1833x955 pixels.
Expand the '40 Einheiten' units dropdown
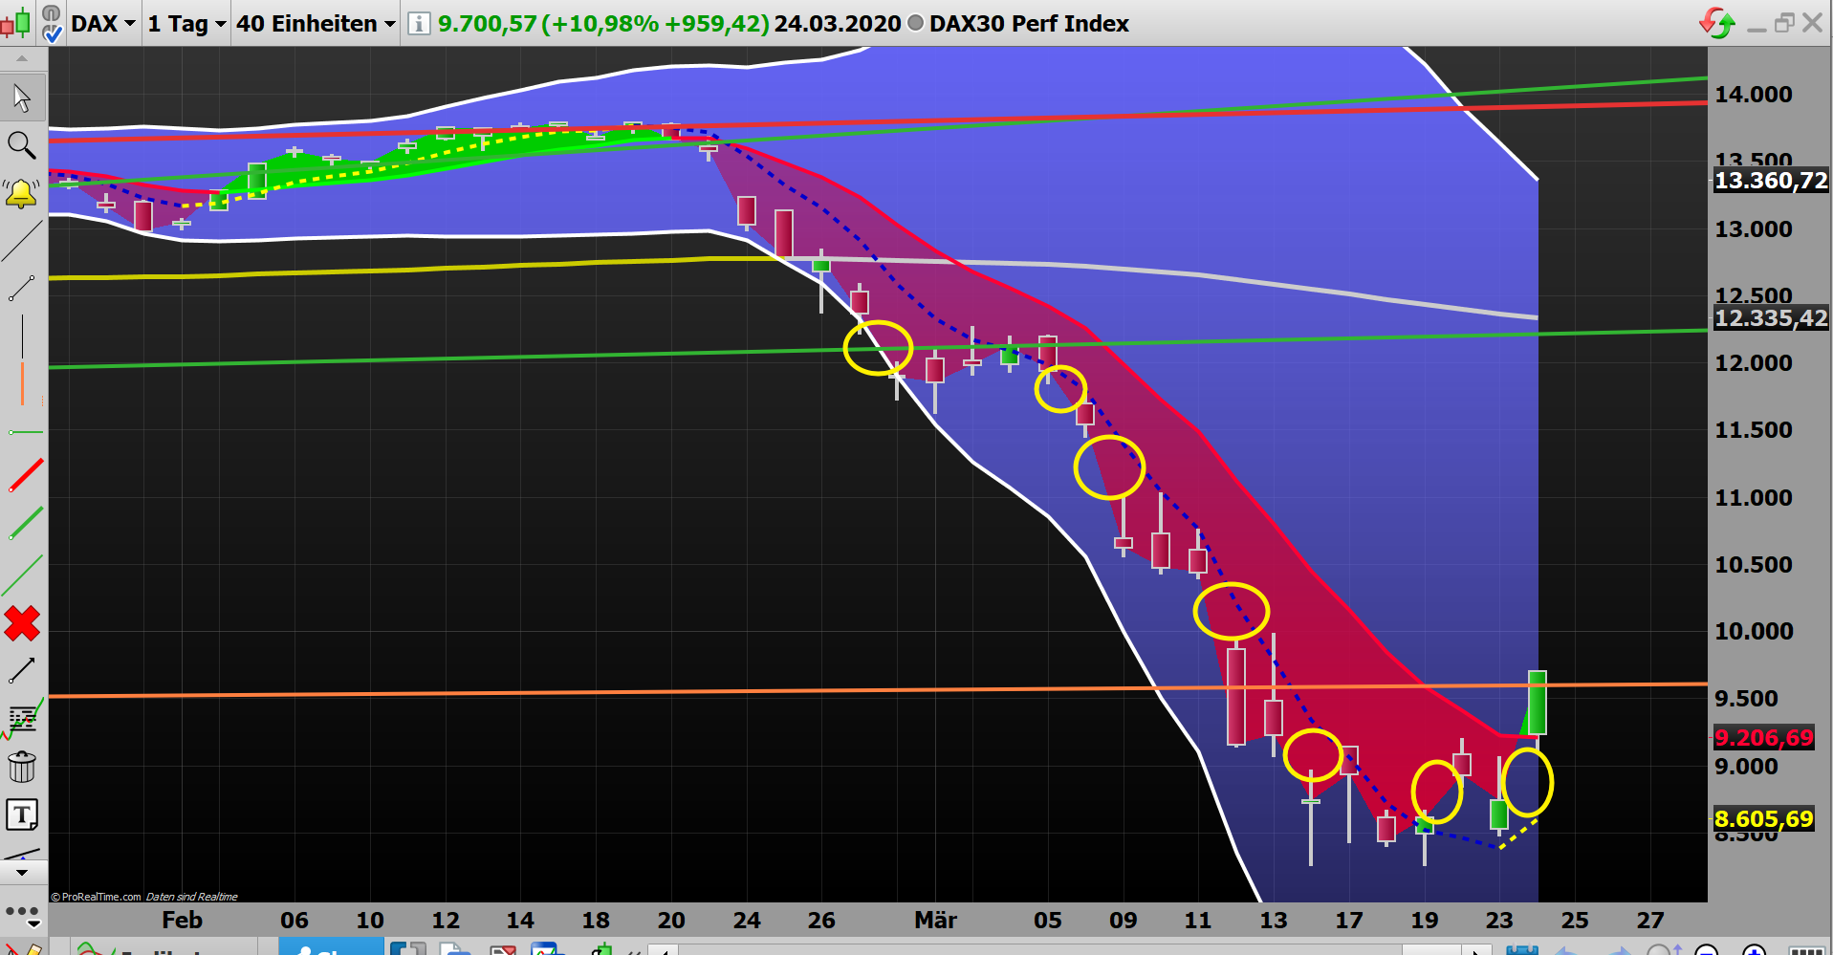pos(315,23)
